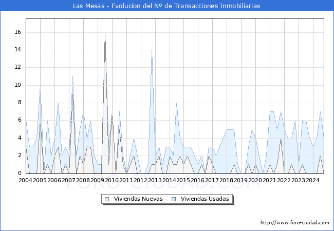
Task: Click the 2007 x-axis label
Action: point(68,180)
